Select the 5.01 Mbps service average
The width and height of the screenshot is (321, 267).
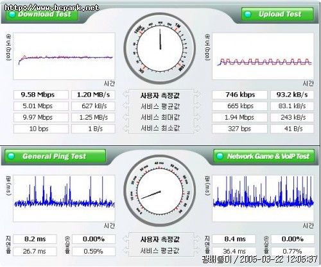coord(41,106)
